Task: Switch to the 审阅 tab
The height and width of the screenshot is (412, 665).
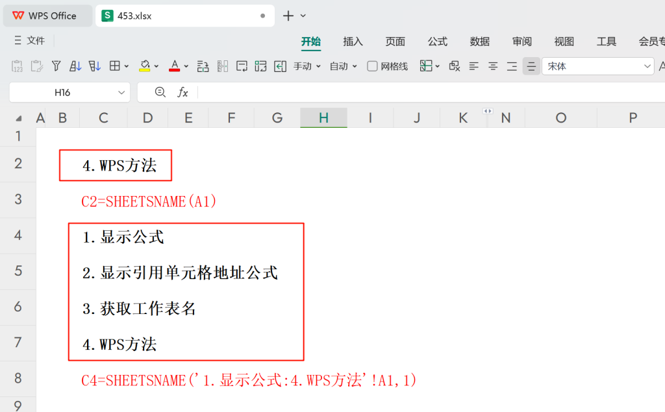Action: (x=521, y=42)
